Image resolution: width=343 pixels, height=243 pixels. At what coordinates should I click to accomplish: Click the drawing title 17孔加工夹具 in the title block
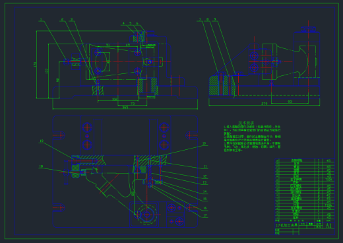coord(287,225)
